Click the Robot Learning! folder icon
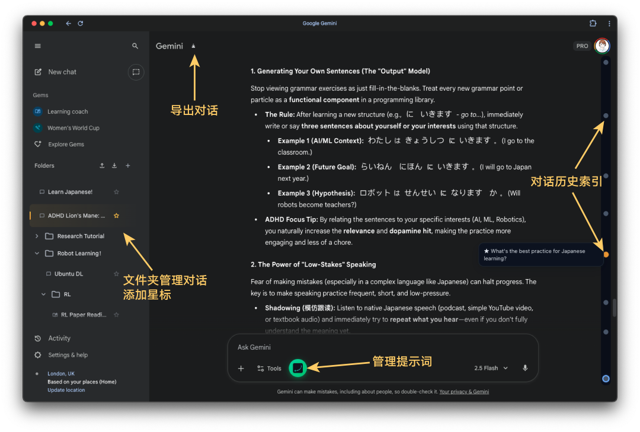The image size is (640, 432). pos(49,253)
